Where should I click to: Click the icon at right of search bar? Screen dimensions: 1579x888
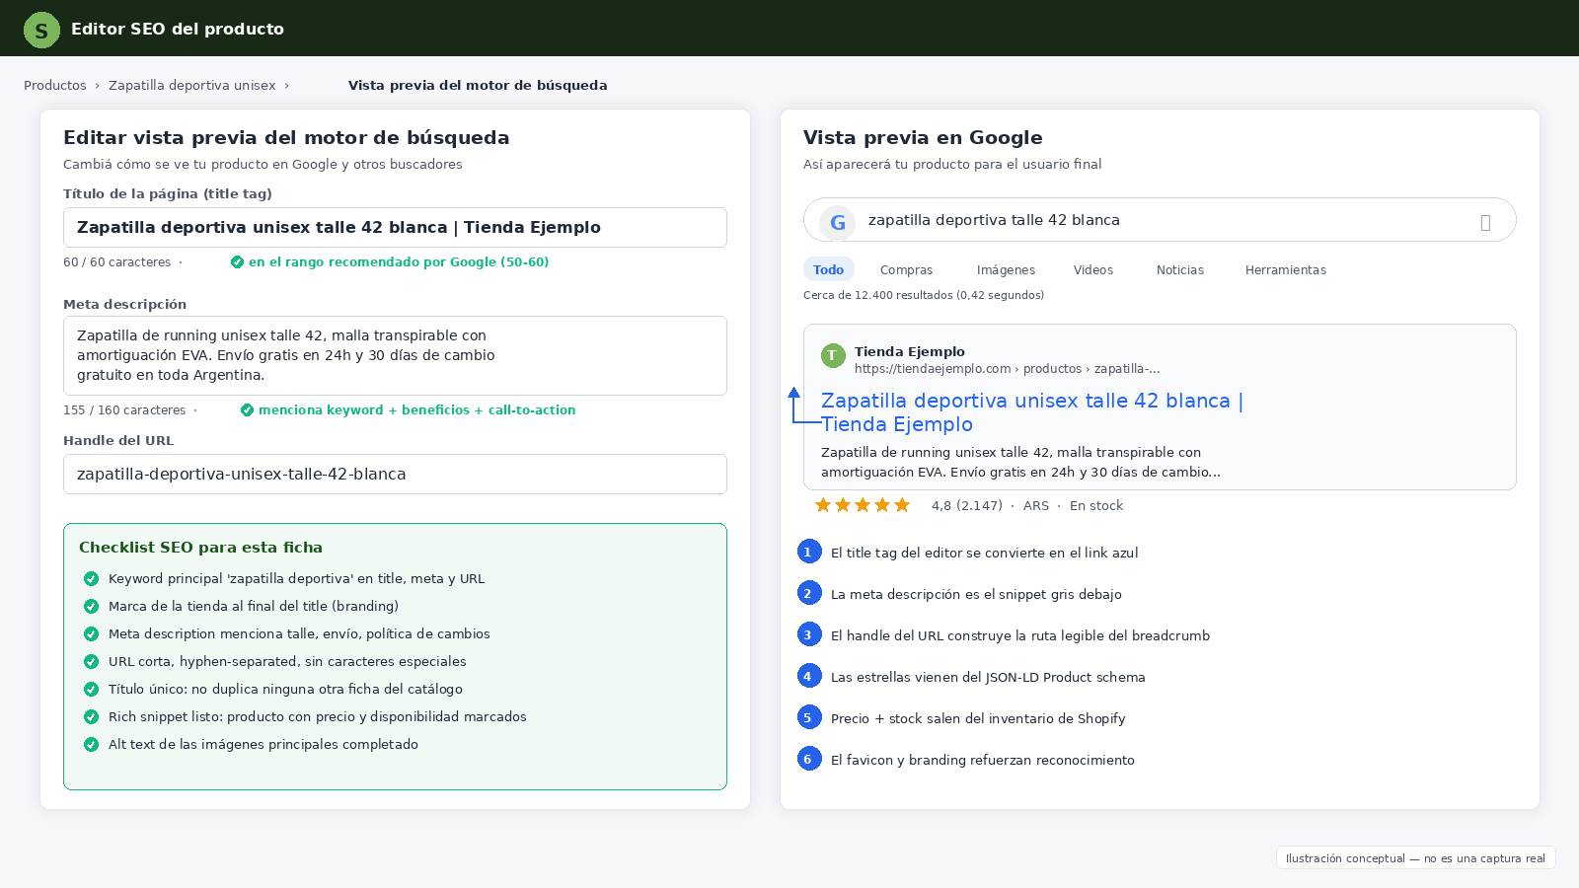point(1485,222)
